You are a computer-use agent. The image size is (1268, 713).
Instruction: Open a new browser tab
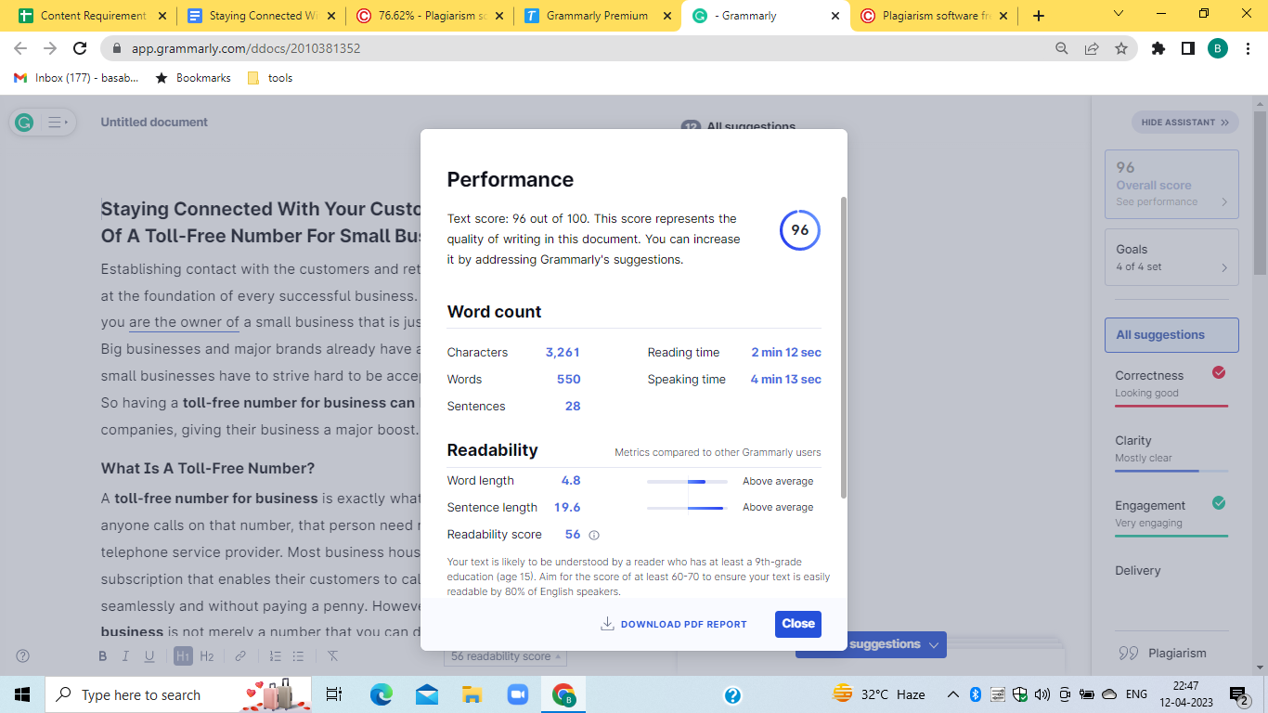(1038, 16)
